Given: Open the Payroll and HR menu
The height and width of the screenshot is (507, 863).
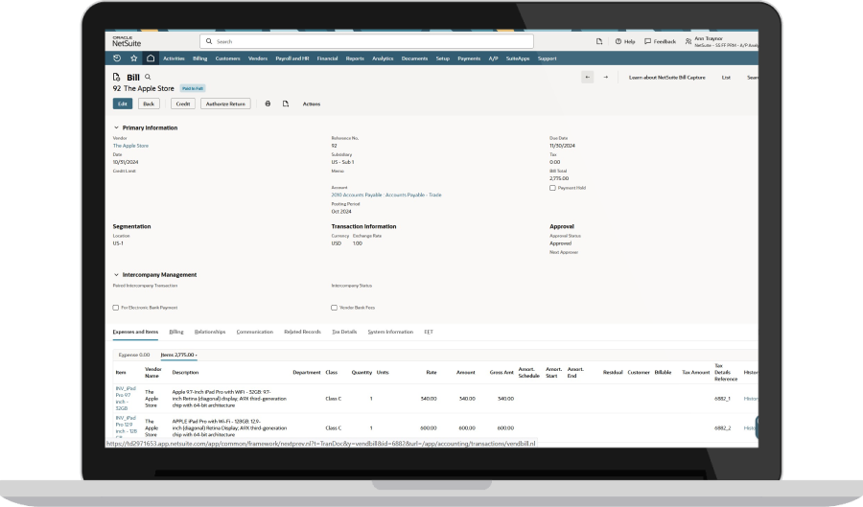Looking at the screenshot, I should point(292,58).
